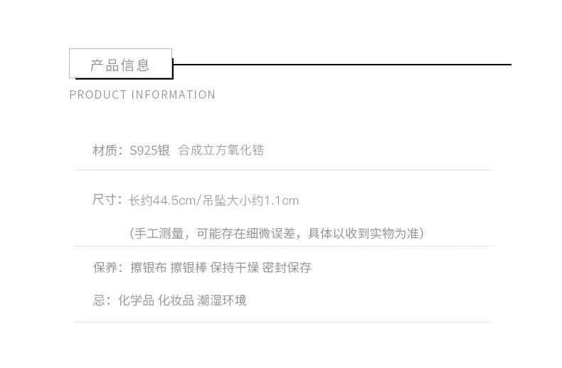The width and height of the screenshot is (562, 368).
Task: Click the PRODUCT INFORMATION subtitle
Action: pos(142,94)
